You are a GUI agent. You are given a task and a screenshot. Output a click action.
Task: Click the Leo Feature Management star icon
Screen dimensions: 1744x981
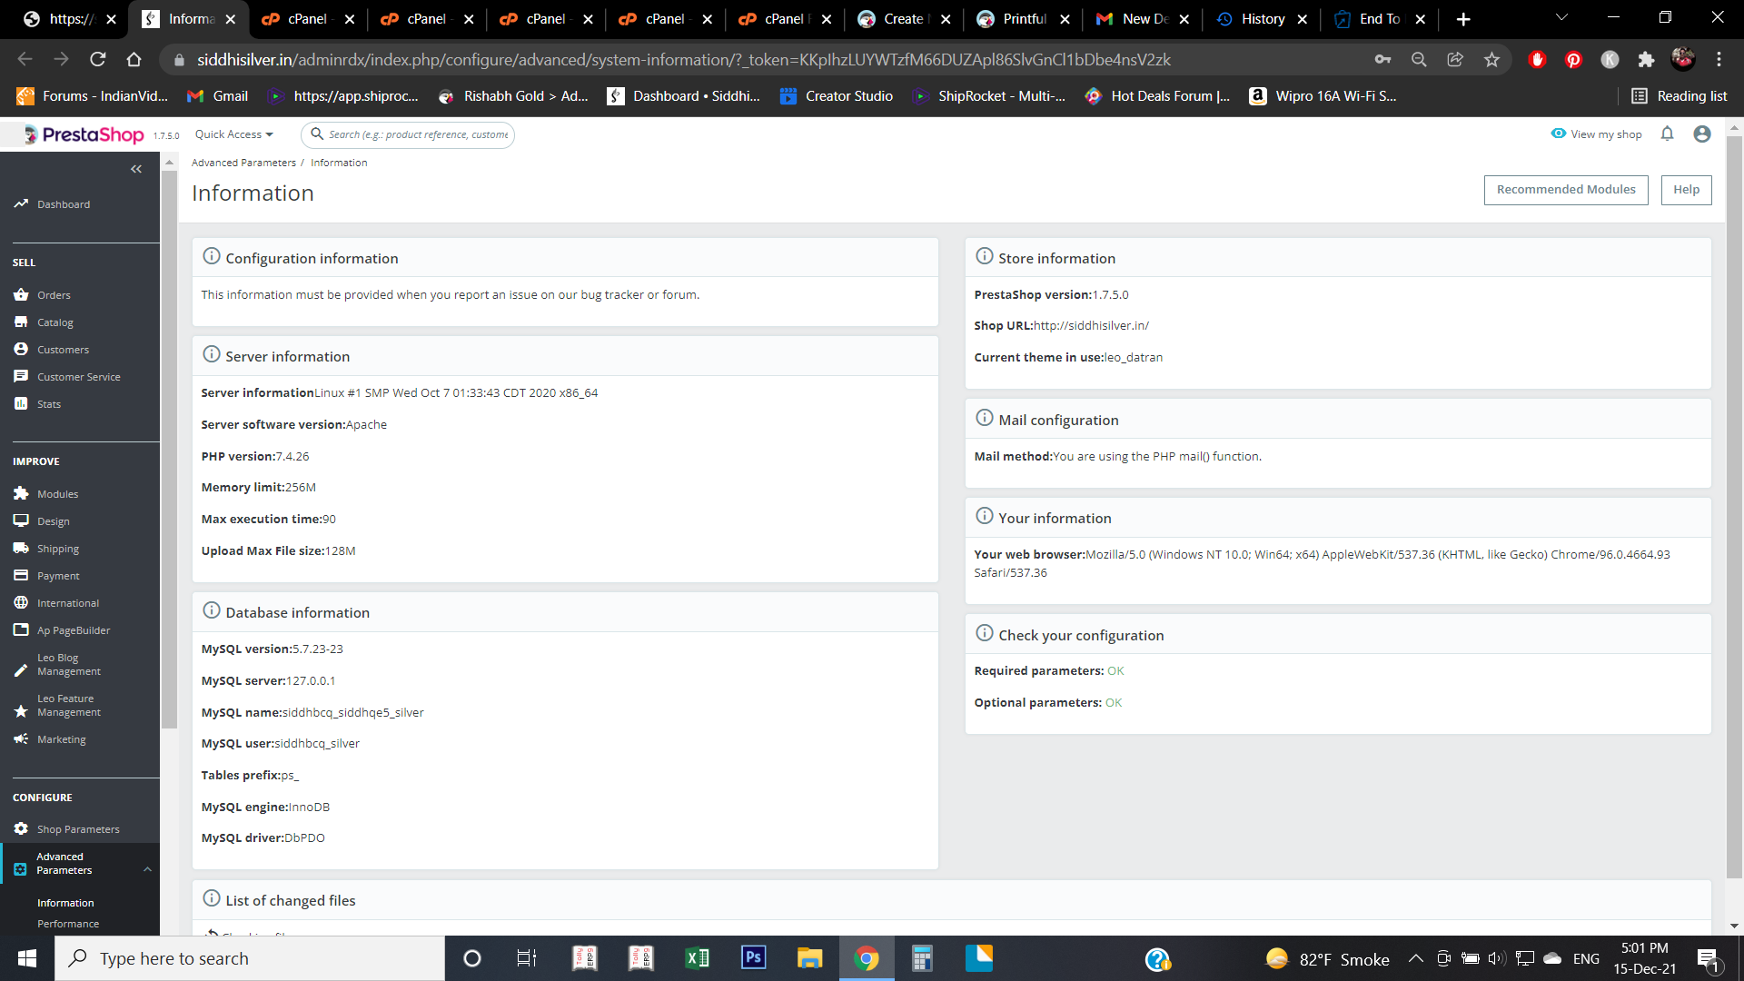(x=21, y=711)
